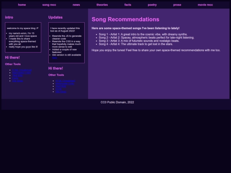
Task: Click the 'Rewrote the CSS' bullet
Action: click(66, 44)
